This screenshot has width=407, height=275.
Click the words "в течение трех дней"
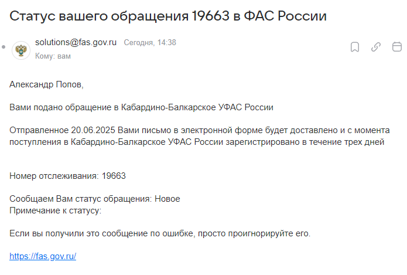(343, 142)
